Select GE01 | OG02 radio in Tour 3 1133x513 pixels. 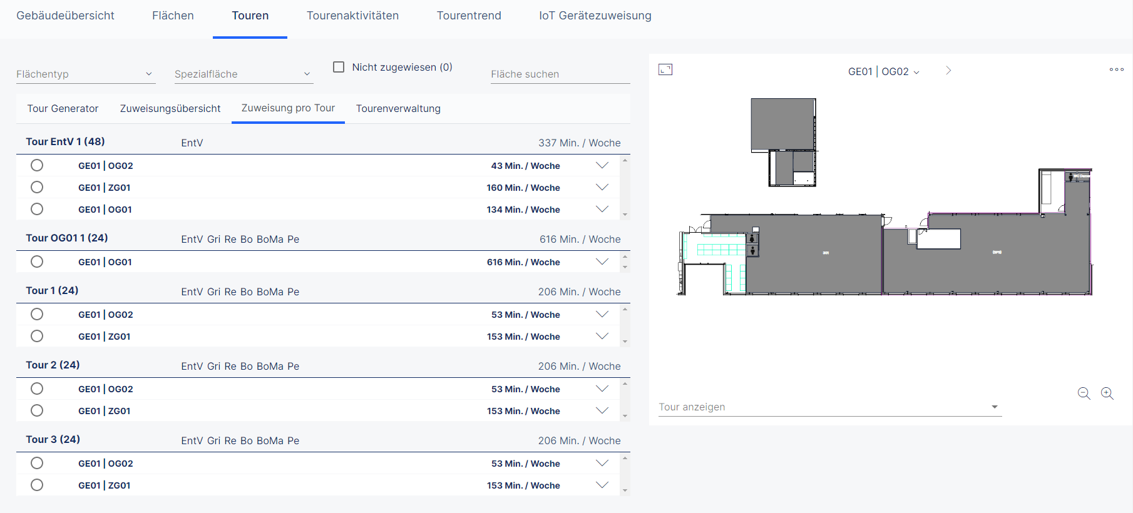[37, 463]
